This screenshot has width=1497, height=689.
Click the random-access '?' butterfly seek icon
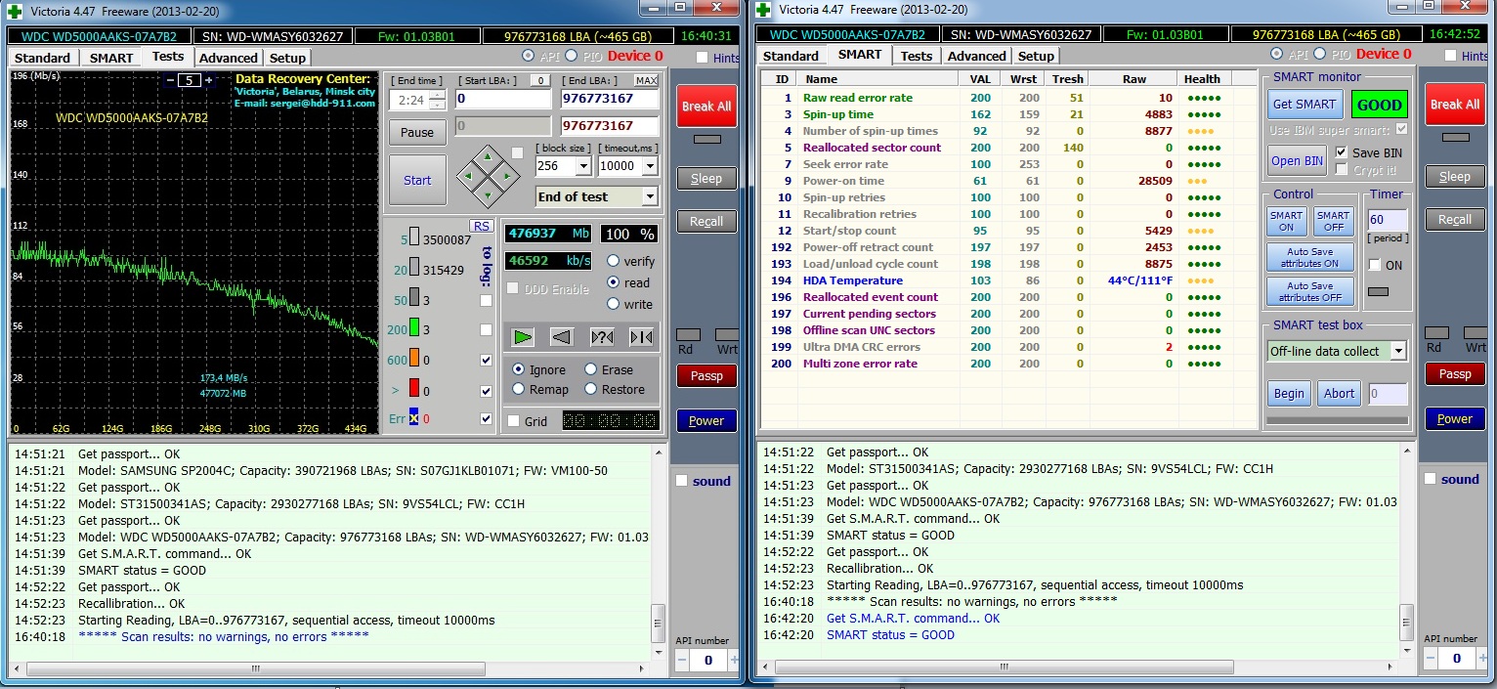[x=602, y=337]
